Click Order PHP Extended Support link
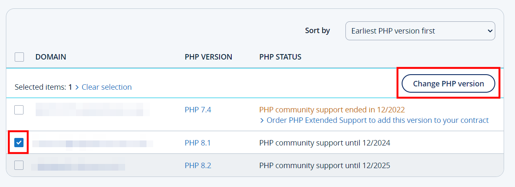515x187 pixels. point(374,120)
